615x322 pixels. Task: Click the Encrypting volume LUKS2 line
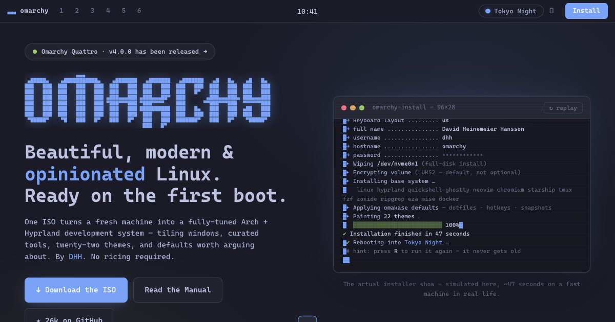coord(432,172)
